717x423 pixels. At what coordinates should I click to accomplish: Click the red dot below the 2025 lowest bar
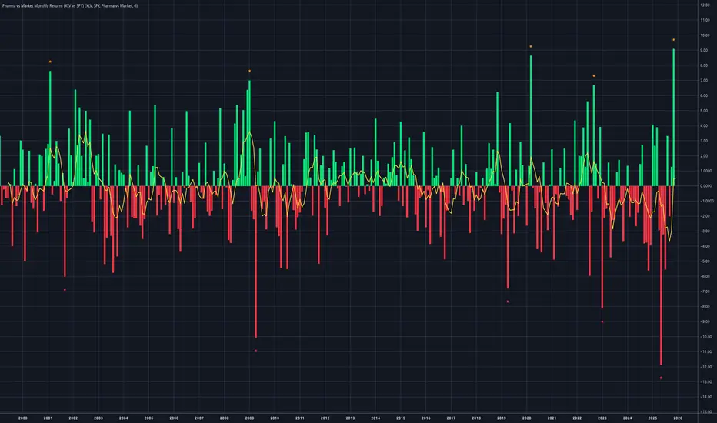(661, 378)
